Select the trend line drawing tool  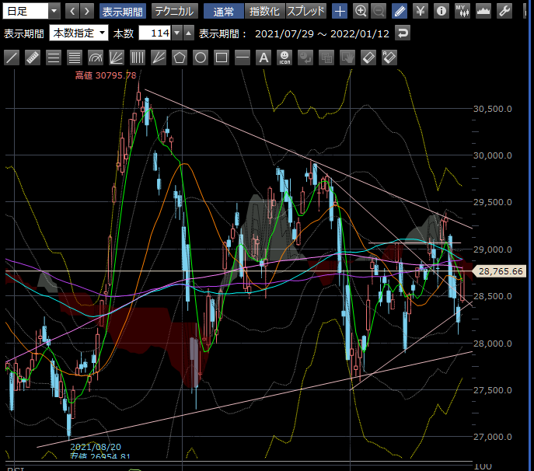coord(12,58)
